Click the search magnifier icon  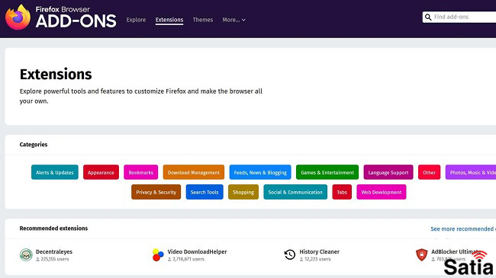coord(428,17)
